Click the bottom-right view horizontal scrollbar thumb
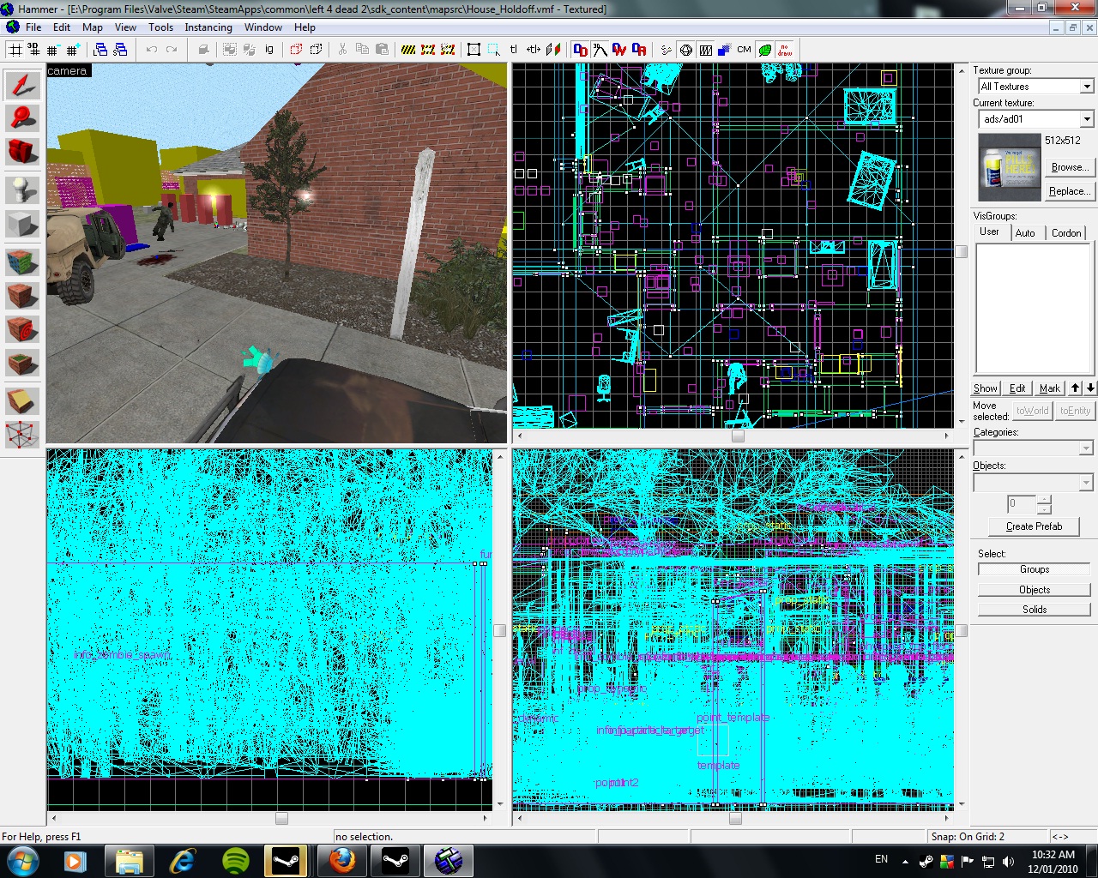 734,819
